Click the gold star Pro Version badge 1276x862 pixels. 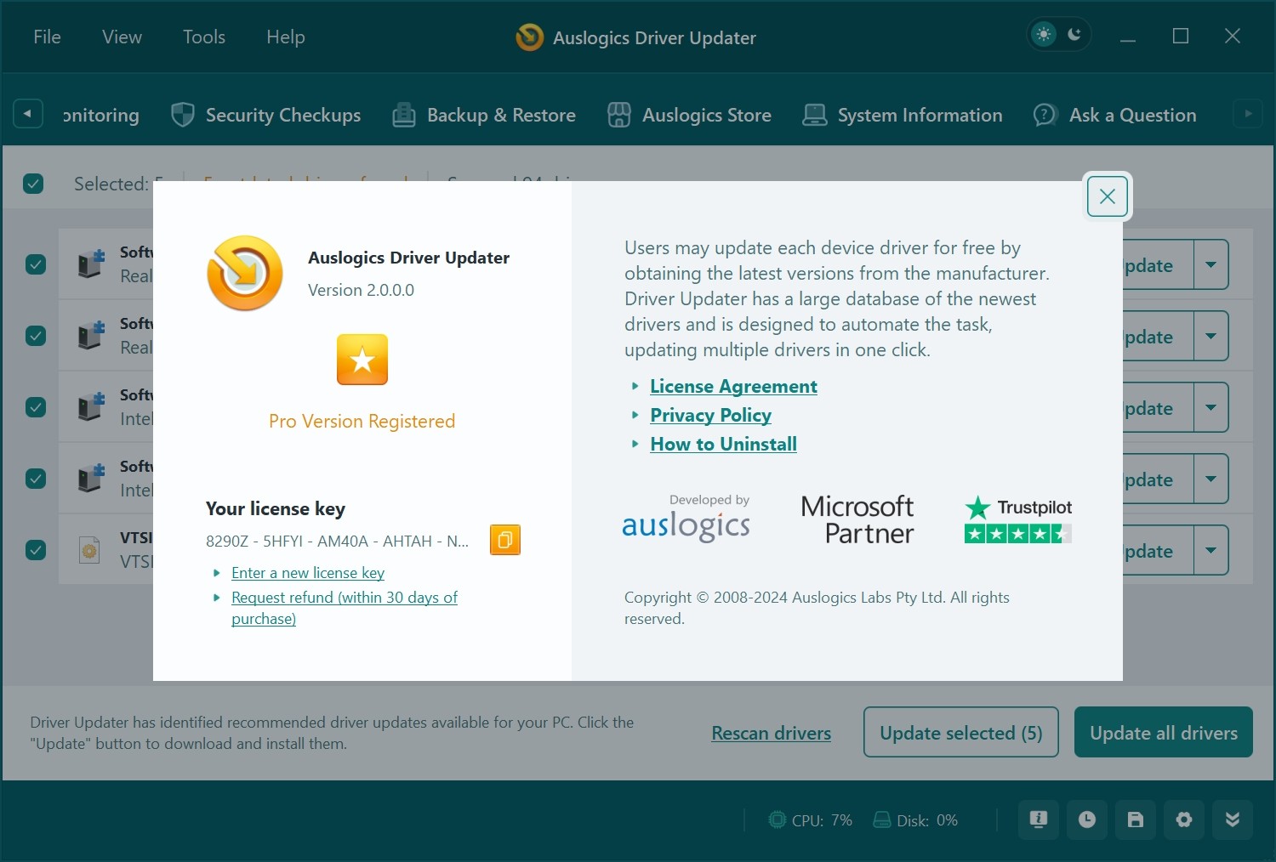(x=362, y=360)
